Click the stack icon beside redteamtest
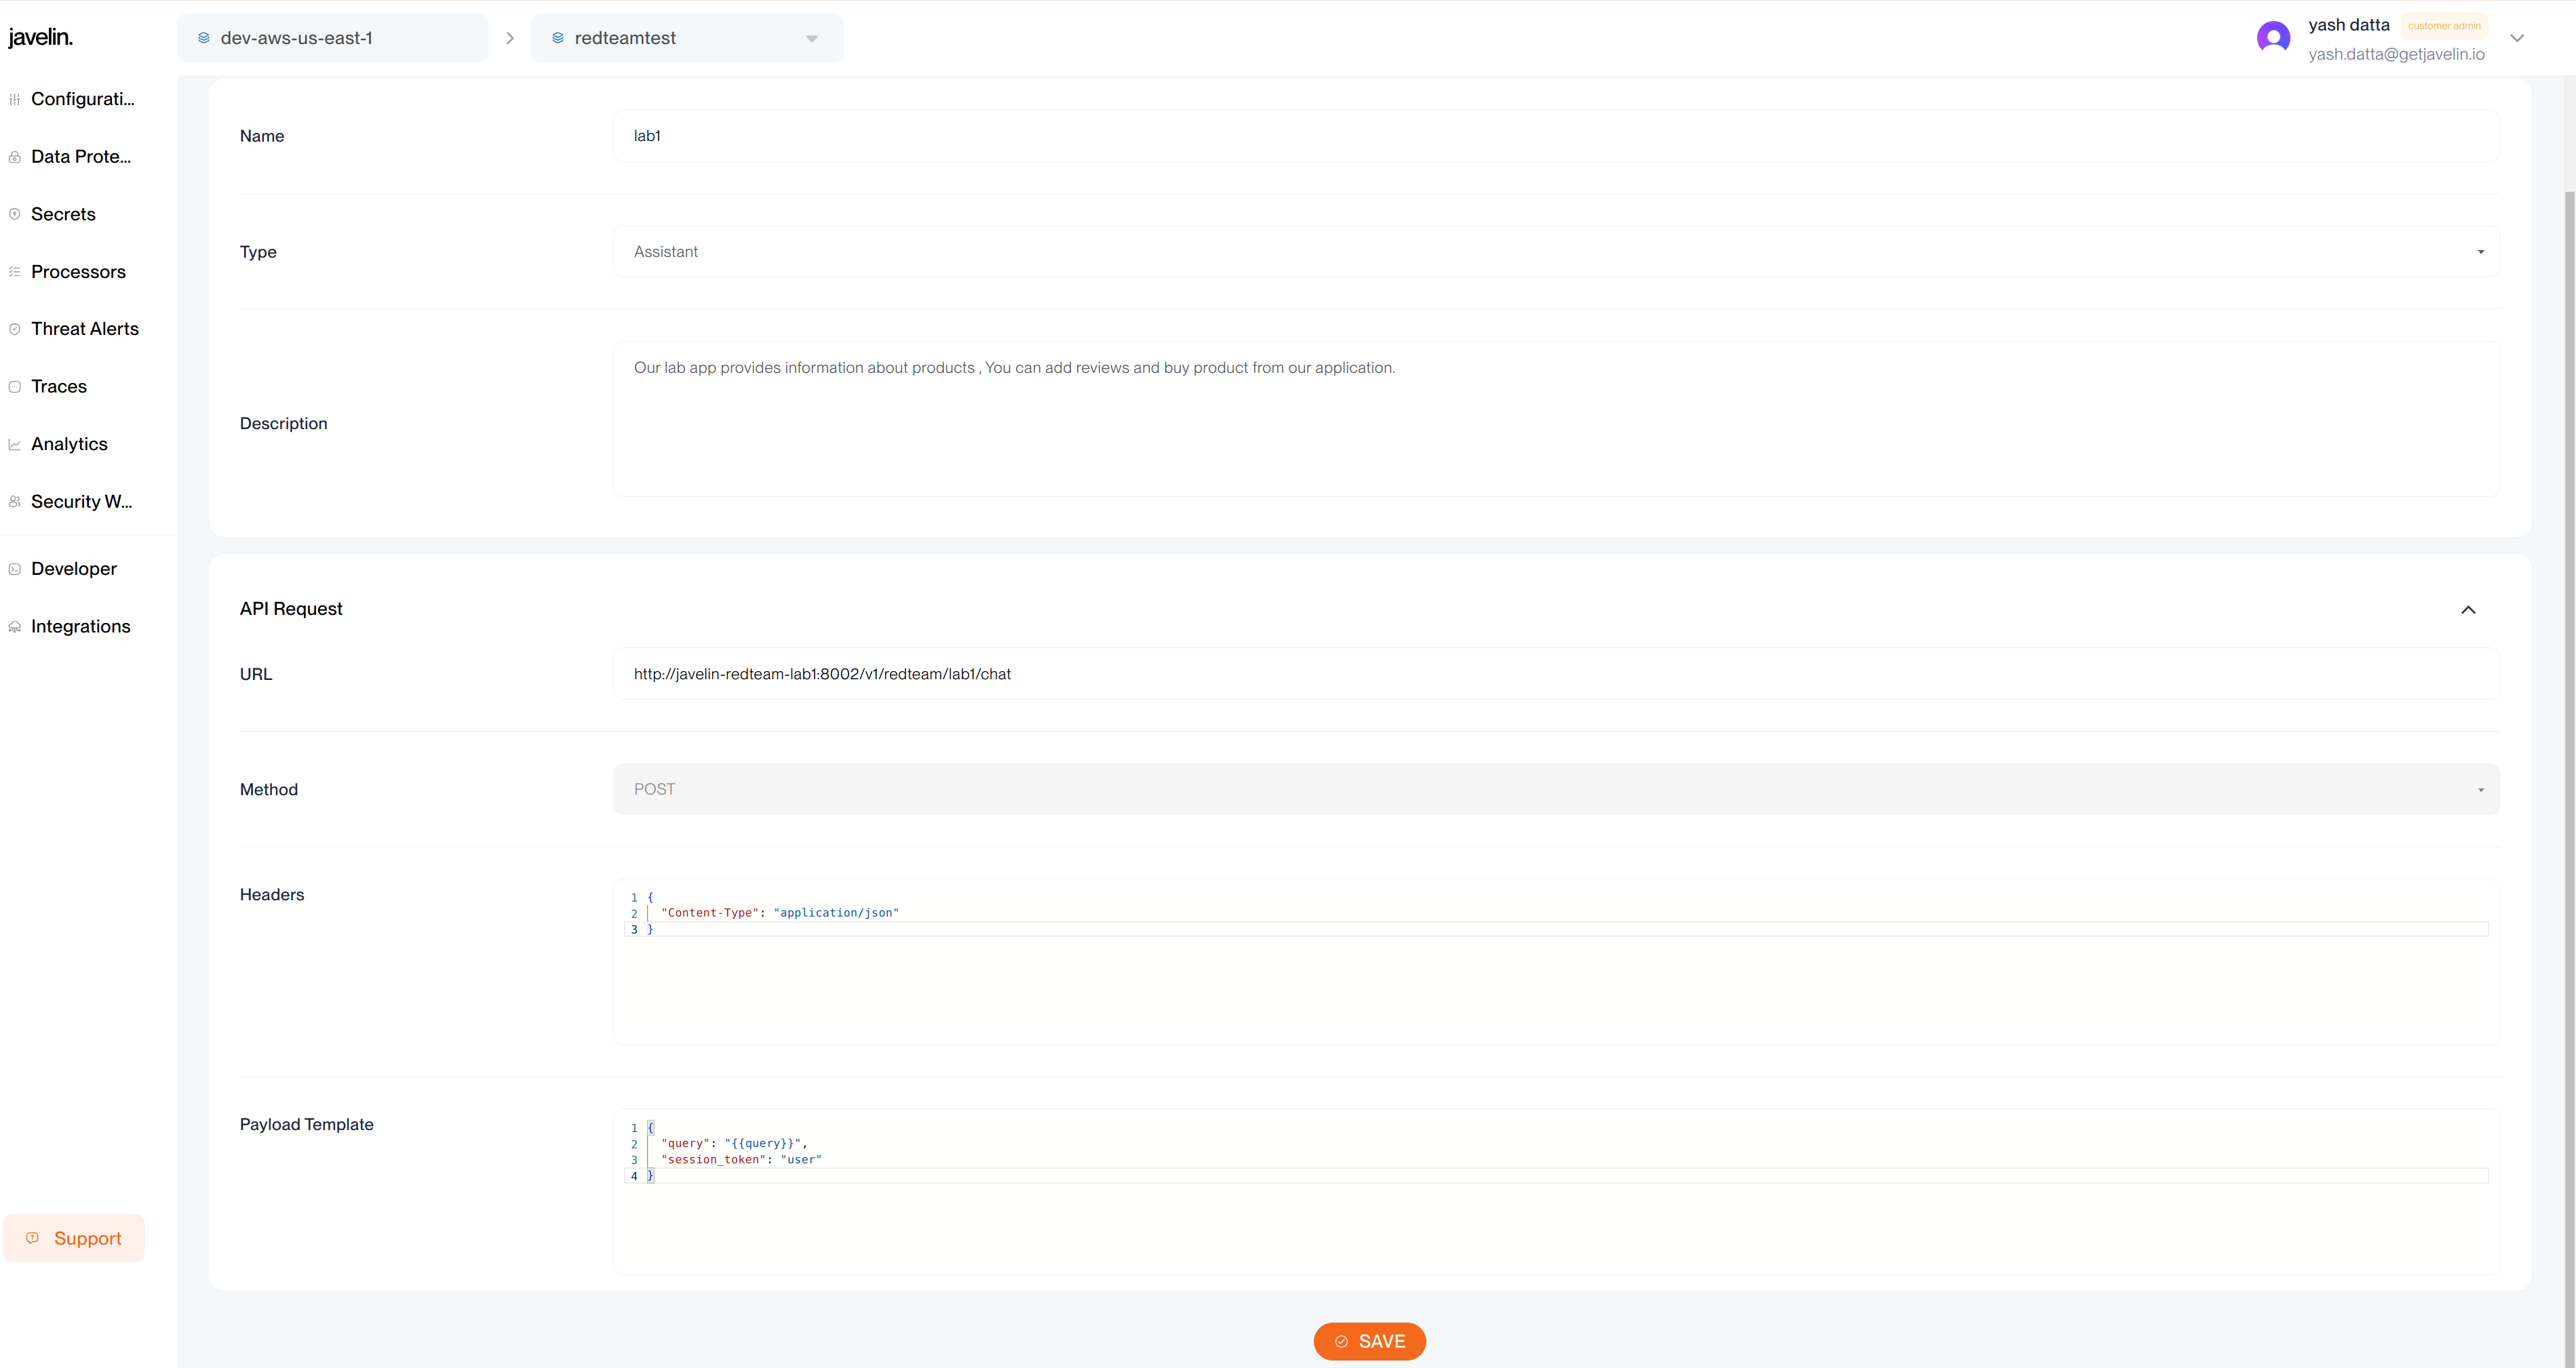Image resolution: width=2576 pixels, height=1368 pixels. pyautogui.click(x=558, y=38)
